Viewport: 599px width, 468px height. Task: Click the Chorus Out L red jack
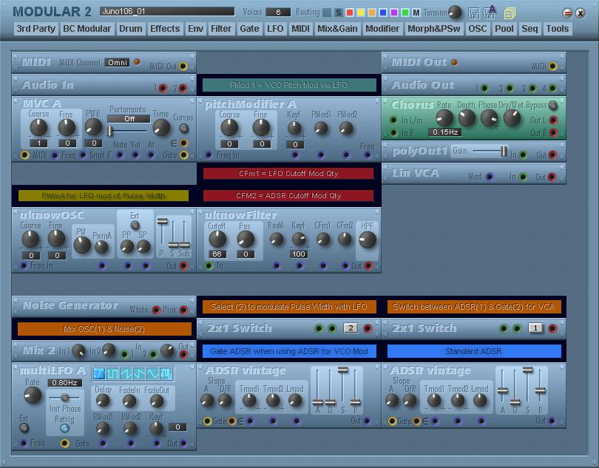coord(552,121)
